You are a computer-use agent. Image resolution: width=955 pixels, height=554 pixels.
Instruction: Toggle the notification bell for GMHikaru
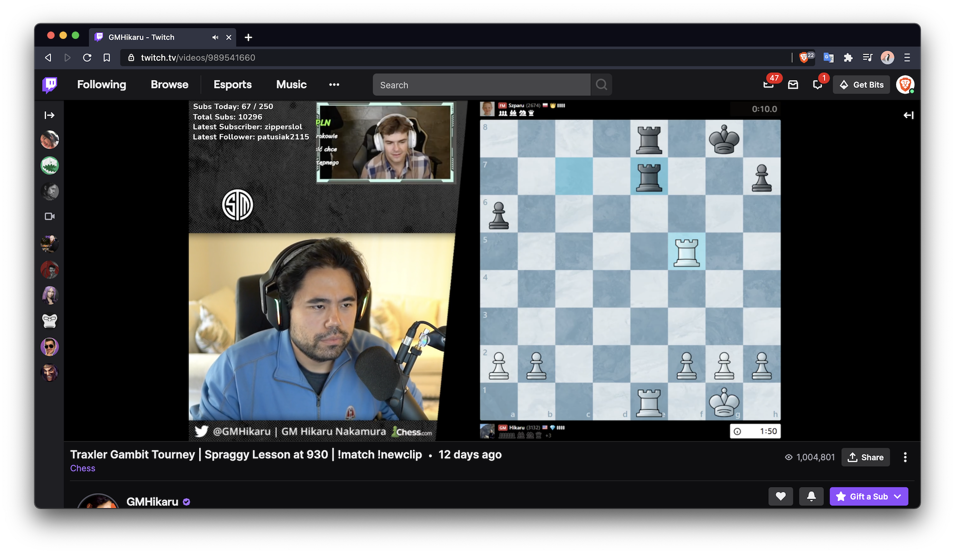[x=812, y=497]
